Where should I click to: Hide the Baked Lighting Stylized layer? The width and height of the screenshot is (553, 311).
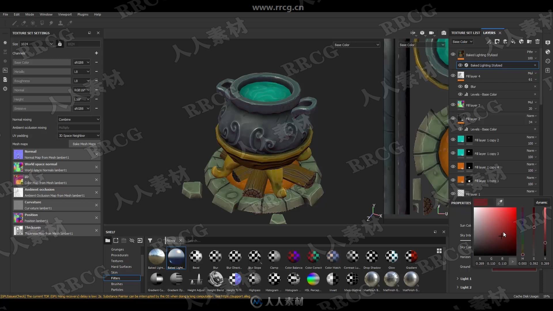coord(453,54)
